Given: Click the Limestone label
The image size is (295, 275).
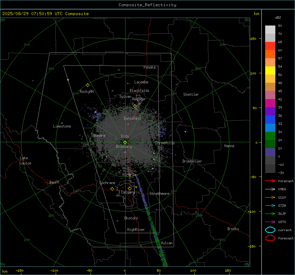Looking at the screenshot, I should [x=62, y=126].
